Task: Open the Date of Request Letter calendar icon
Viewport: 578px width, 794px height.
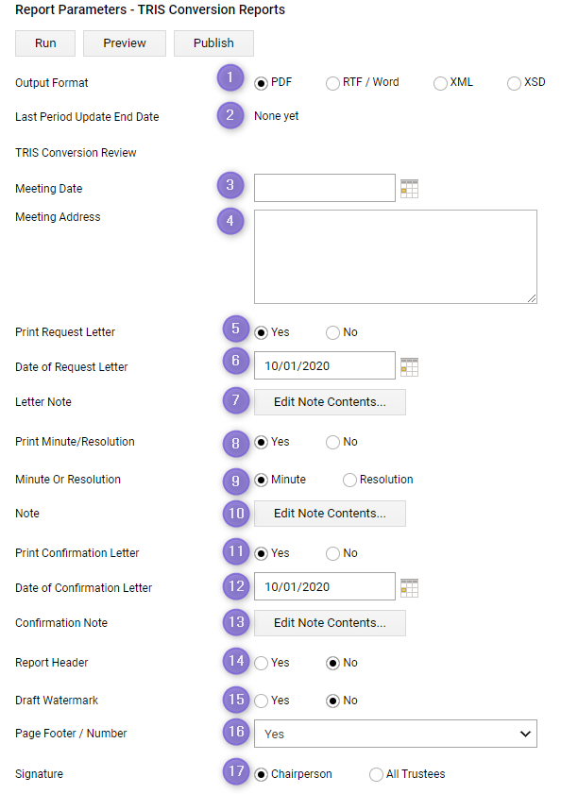Action: click(409, 366)
